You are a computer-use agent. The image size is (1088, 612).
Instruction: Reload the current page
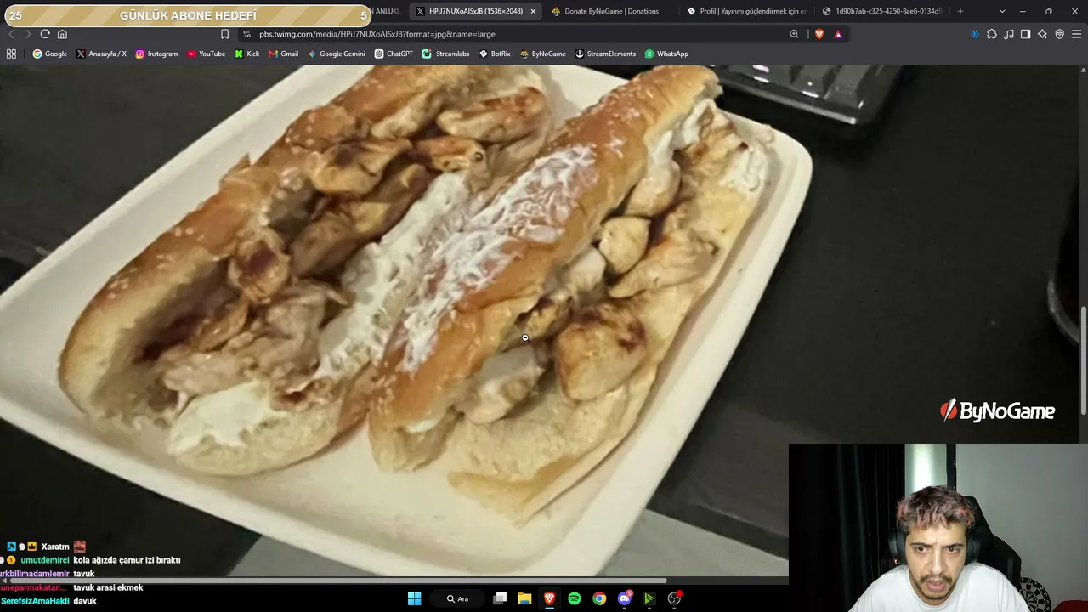coord(45,34)
